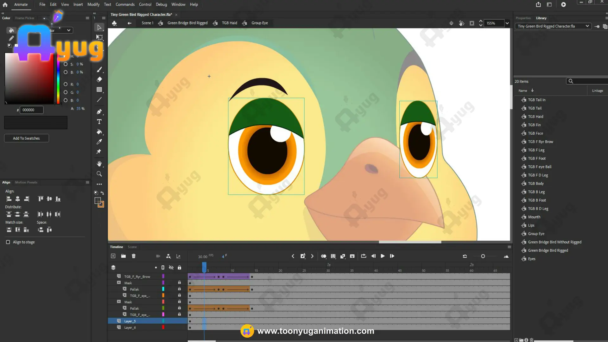Delete layer using trash icon
Viewport: 608px width, 342px height.
tap(134, 256)
